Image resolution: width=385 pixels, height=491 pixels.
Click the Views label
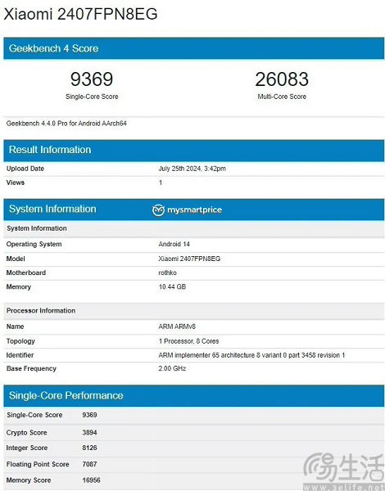point(16,182)
